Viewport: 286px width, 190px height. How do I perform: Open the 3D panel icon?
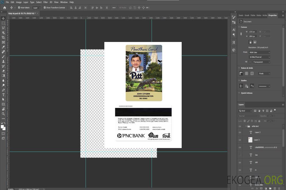click(234, 50)
